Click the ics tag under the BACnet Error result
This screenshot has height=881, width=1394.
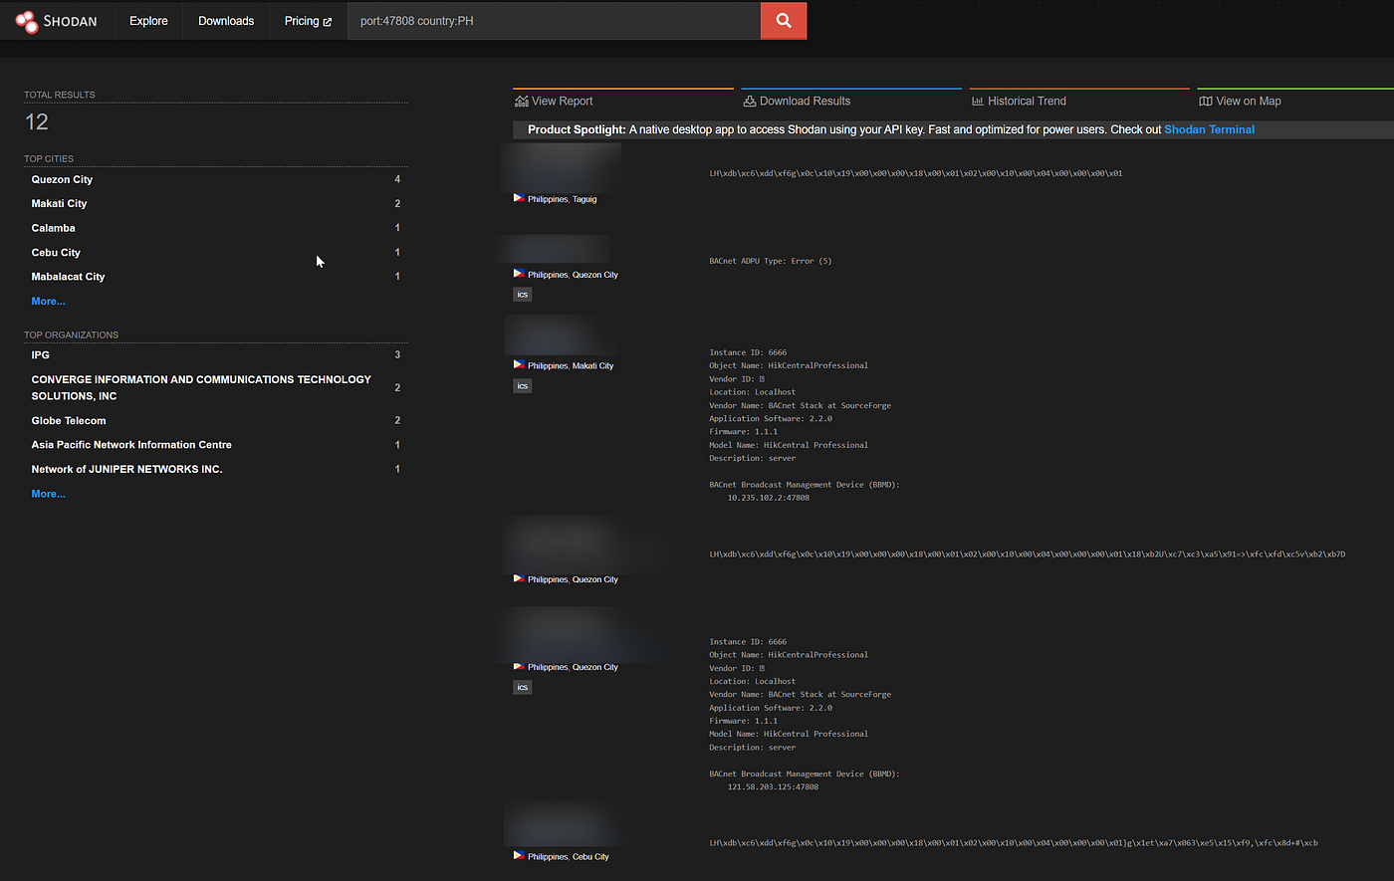coord(522,295)
